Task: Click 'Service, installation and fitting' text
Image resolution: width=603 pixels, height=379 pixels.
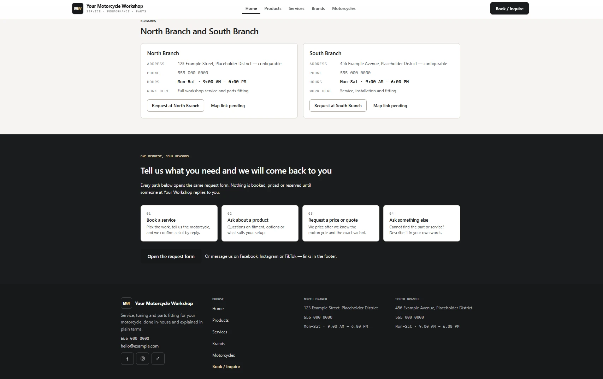Action: pos(368,91)
